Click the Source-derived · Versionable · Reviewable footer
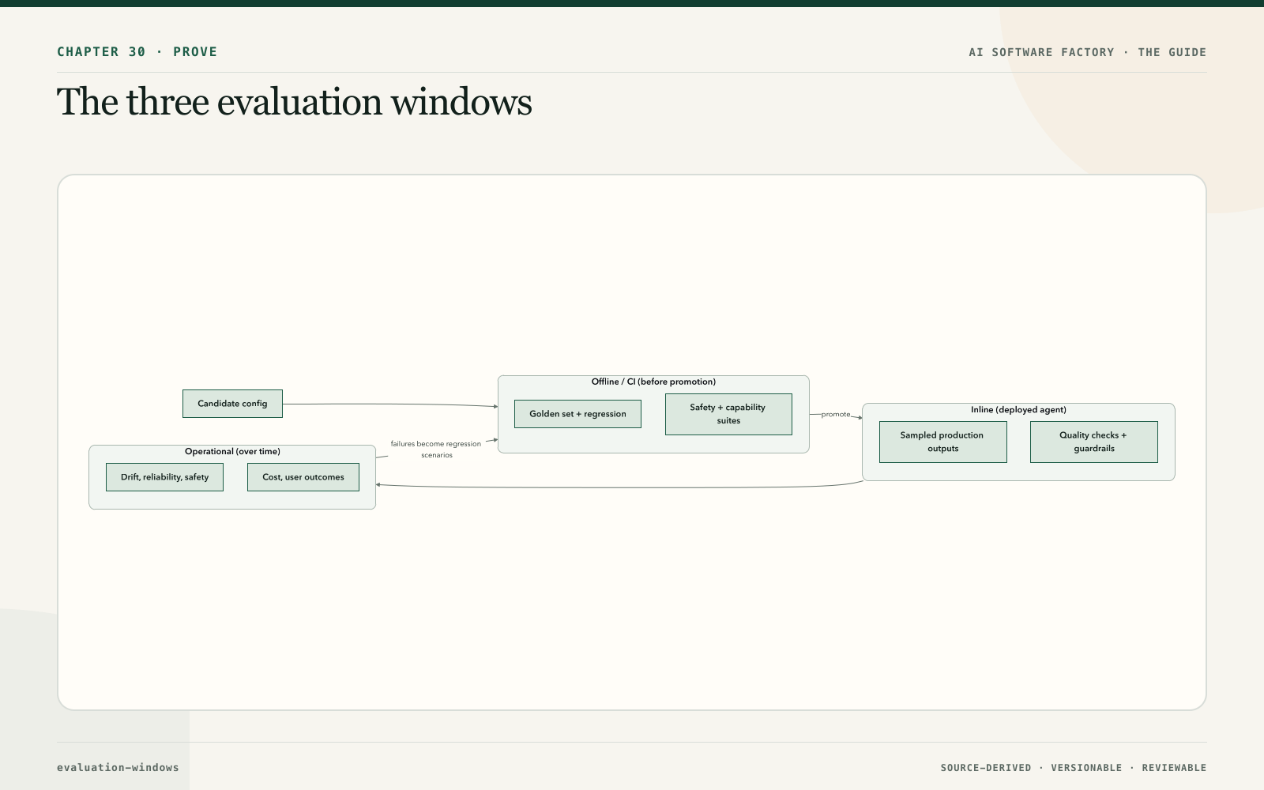Screen dimensions: 1264x790 click(x=1074, y=768)
